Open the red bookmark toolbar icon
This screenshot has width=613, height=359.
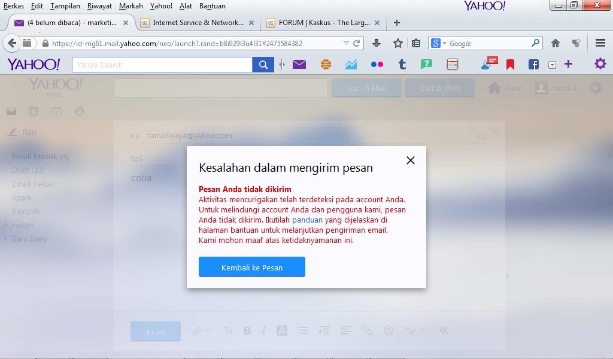click(x=510, y=65)
